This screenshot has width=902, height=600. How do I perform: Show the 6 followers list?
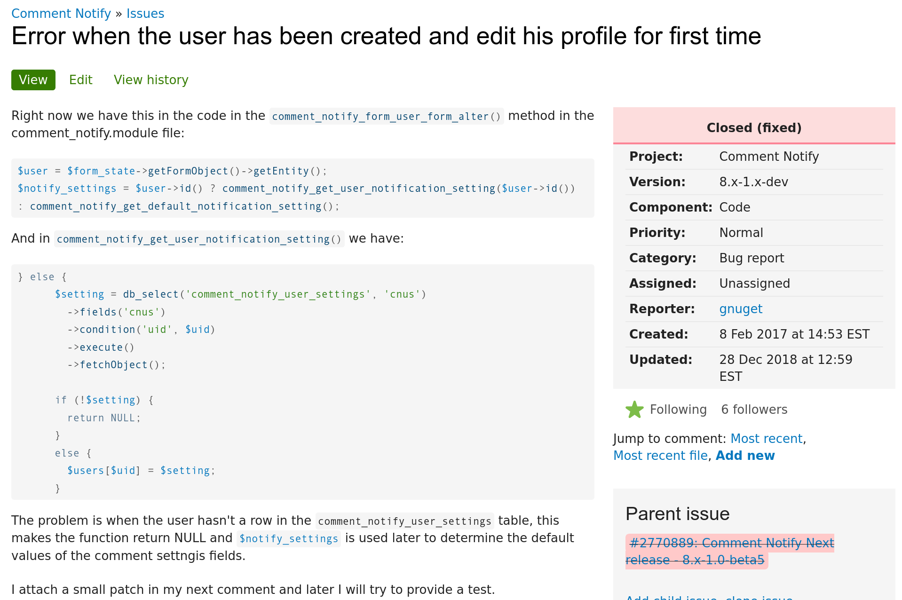(x=754, y=410)
